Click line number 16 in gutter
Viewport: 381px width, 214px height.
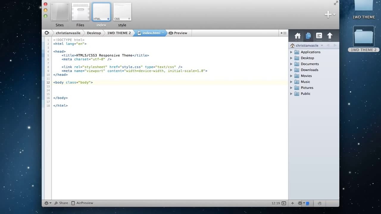(48, 98)
